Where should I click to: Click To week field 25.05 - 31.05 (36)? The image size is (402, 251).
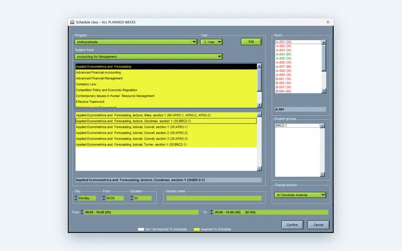coord(271,212)
